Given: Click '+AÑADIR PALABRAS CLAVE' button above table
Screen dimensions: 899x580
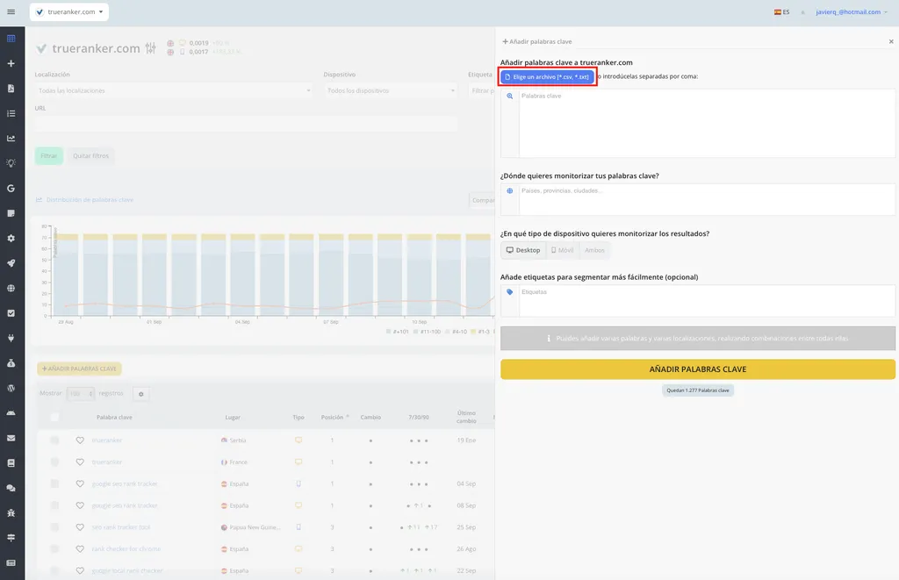Looking at the screenshot, I should point(80,369).
